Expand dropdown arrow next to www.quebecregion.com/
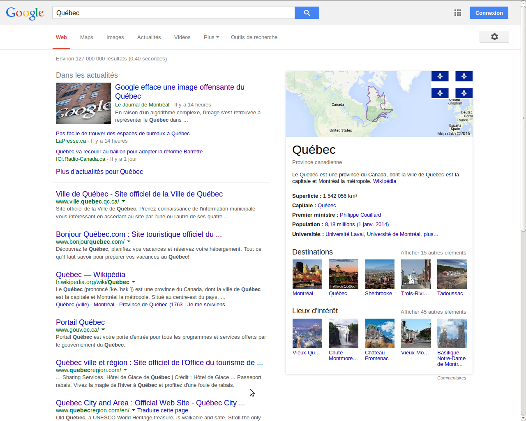The height and width of the screenshot is (421, 526). [x=125, y=370]
